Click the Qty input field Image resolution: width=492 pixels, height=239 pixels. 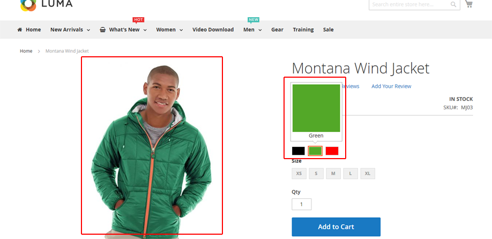pos(302,204)
